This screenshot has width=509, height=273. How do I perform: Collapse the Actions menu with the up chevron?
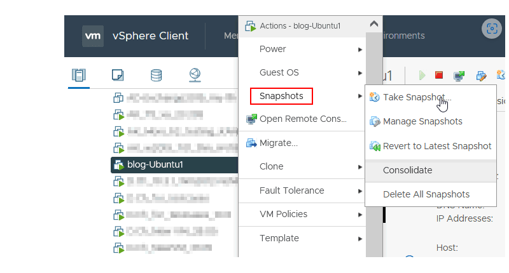pyautogui.click(x=373, y=25)
